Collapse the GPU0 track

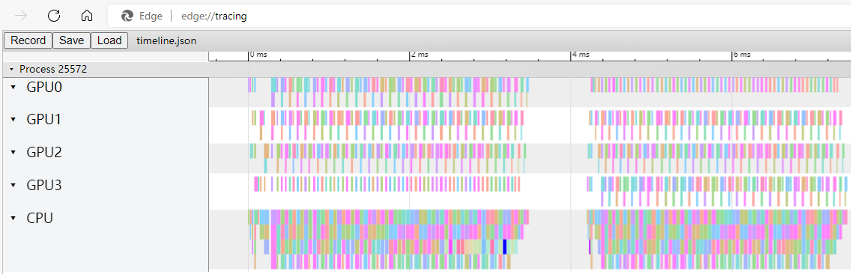point(13,88)
